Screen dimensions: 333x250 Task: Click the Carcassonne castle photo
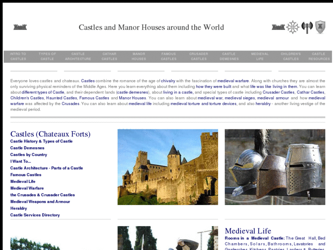pyautogui.click(x=168, y=167)
